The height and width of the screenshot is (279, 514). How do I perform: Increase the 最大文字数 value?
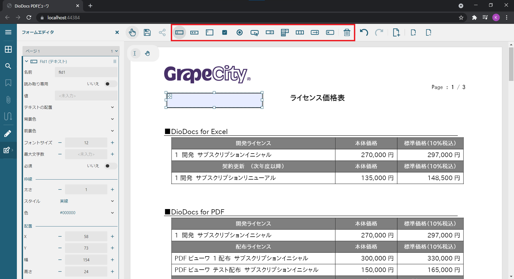tap(112, 154)
